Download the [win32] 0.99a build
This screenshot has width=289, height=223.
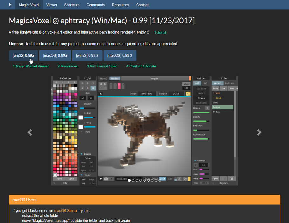click(24, 55)
